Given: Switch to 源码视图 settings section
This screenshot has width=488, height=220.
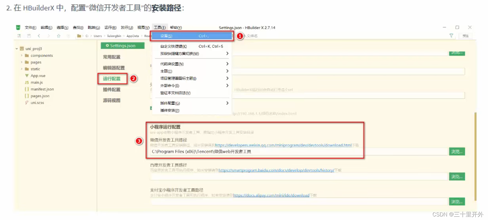Looking at the screenshot, I should pos(112,100).
